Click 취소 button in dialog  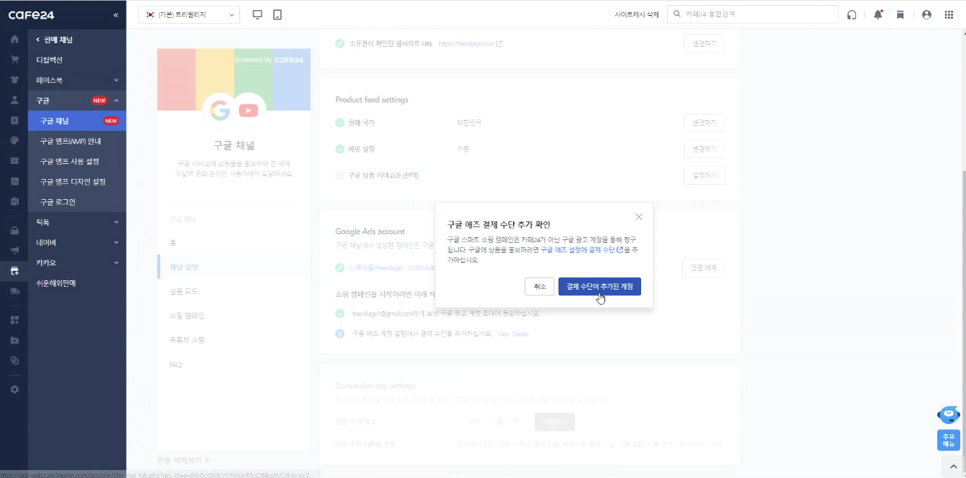[540, 286]
